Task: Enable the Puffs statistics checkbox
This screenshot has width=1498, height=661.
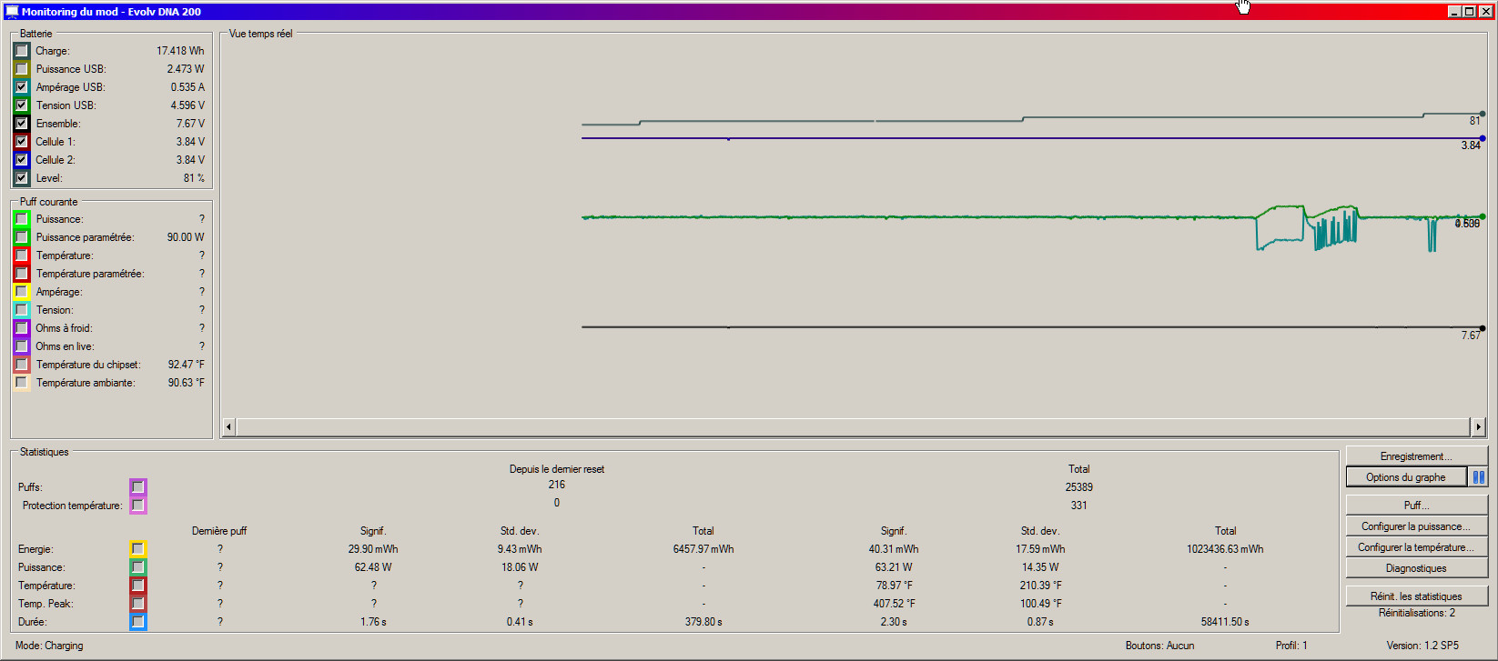Action: 137,487
